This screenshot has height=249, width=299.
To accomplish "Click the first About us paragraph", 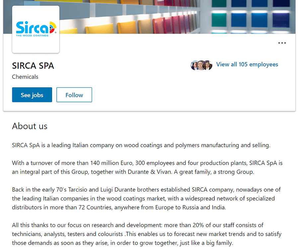I will [140, 145].
